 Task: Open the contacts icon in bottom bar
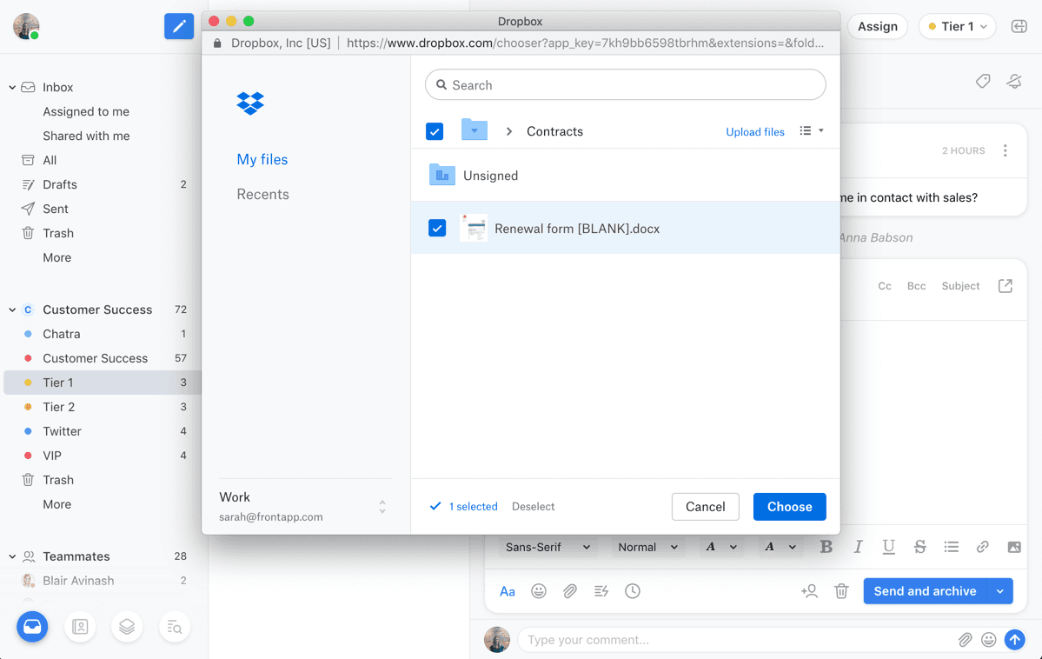(80, 626)
